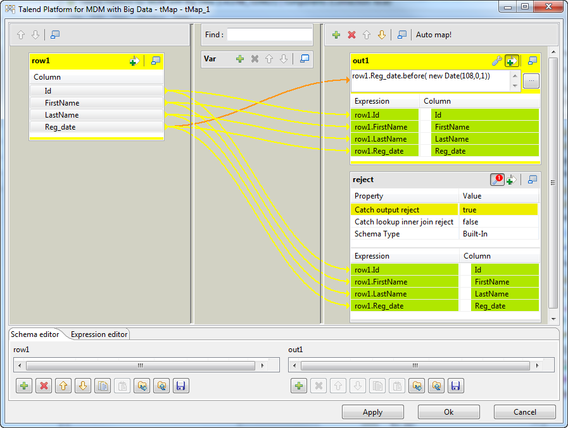Click the Apply button
The width and height of the screenshot is (568, 428).
coord(372,412)
